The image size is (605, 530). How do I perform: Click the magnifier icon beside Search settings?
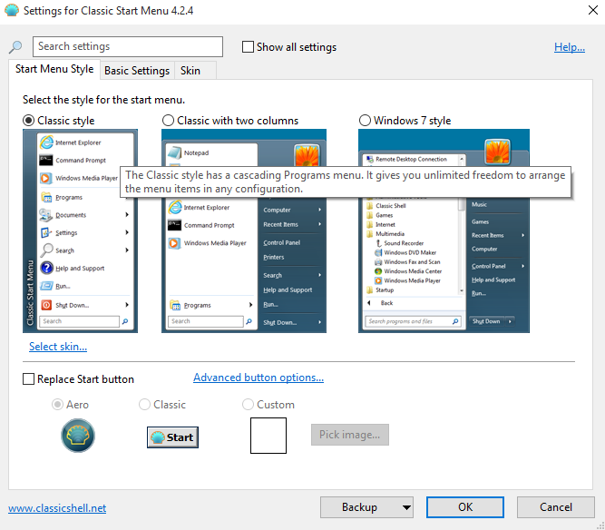click(x=15, y=47)
